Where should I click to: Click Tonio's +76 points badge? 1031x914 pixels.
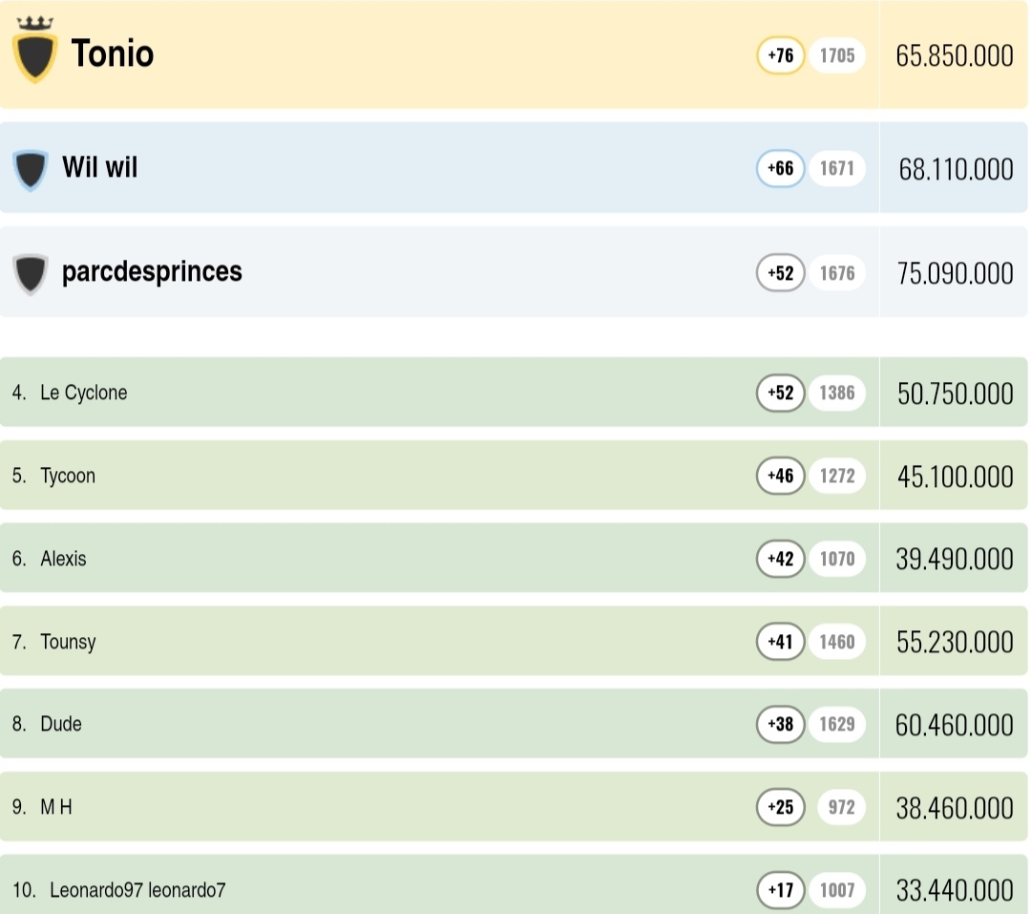click(781, 55)
